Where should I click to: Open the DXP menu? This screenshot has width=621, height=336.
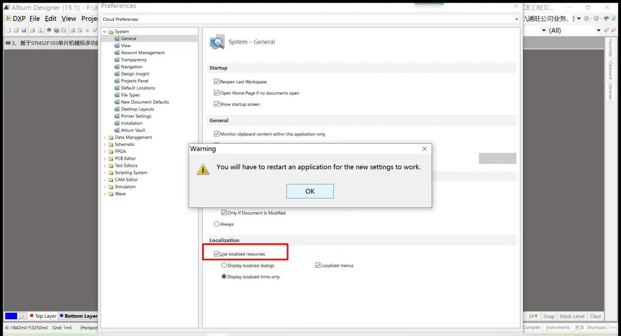pos(19,19)
